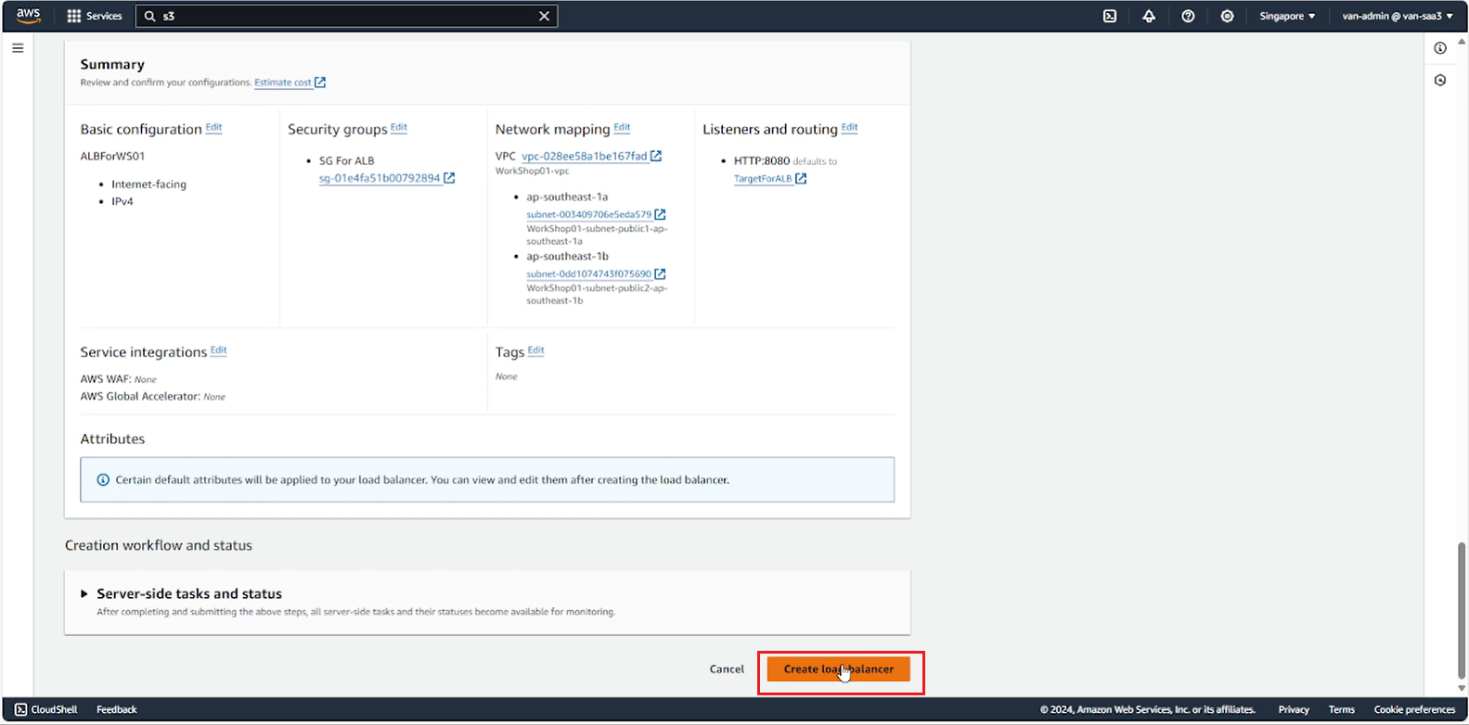Go to the AWS console home logo
This screenshot has height=725, width=1469.
(28, 15)
